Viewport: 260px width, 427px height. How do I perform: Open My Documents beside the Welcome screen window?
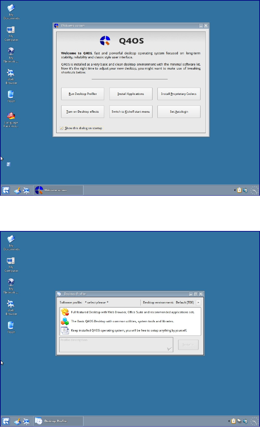[11, 12]
